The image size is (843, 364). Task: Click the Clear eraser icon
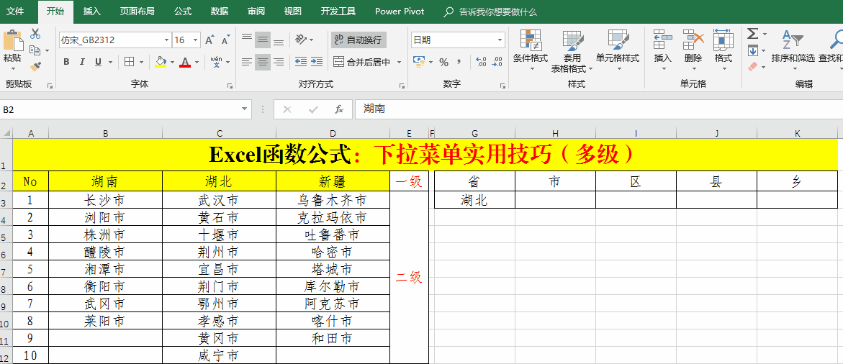click(x=753, y=67)
